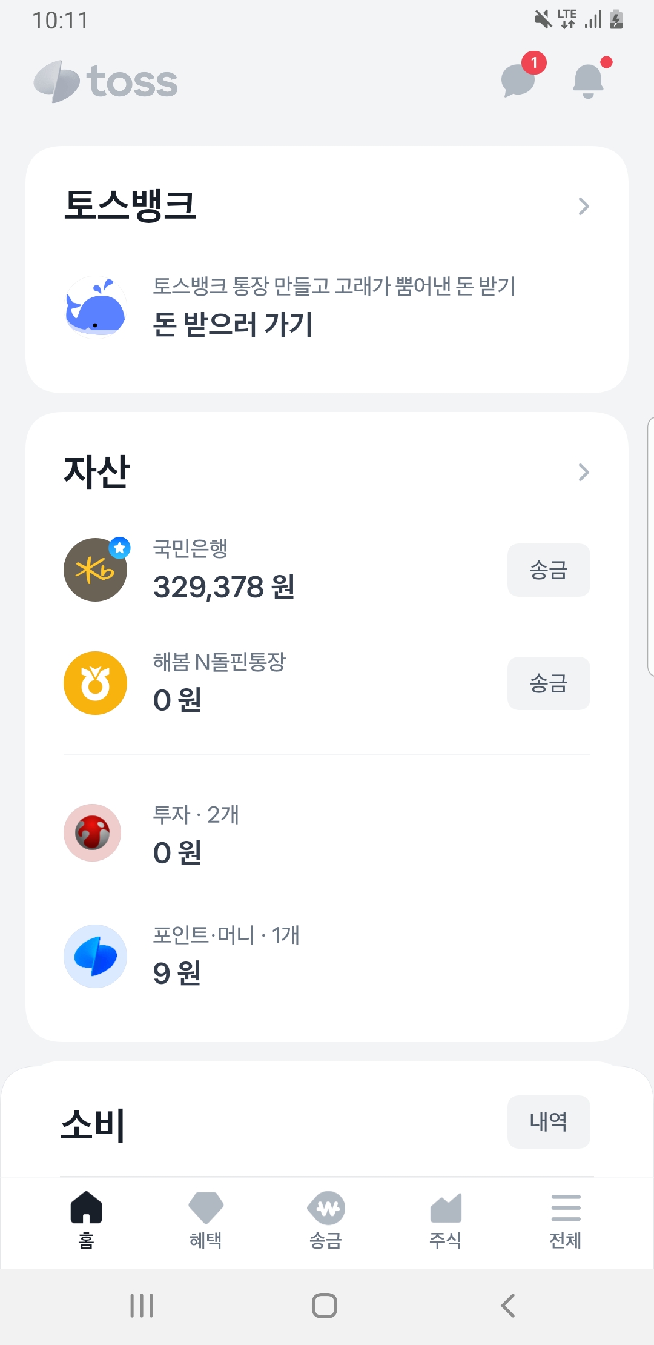Expand the 자산 section chevron
The width and height of the screenshot is (654, 1345).
[584, 472]
